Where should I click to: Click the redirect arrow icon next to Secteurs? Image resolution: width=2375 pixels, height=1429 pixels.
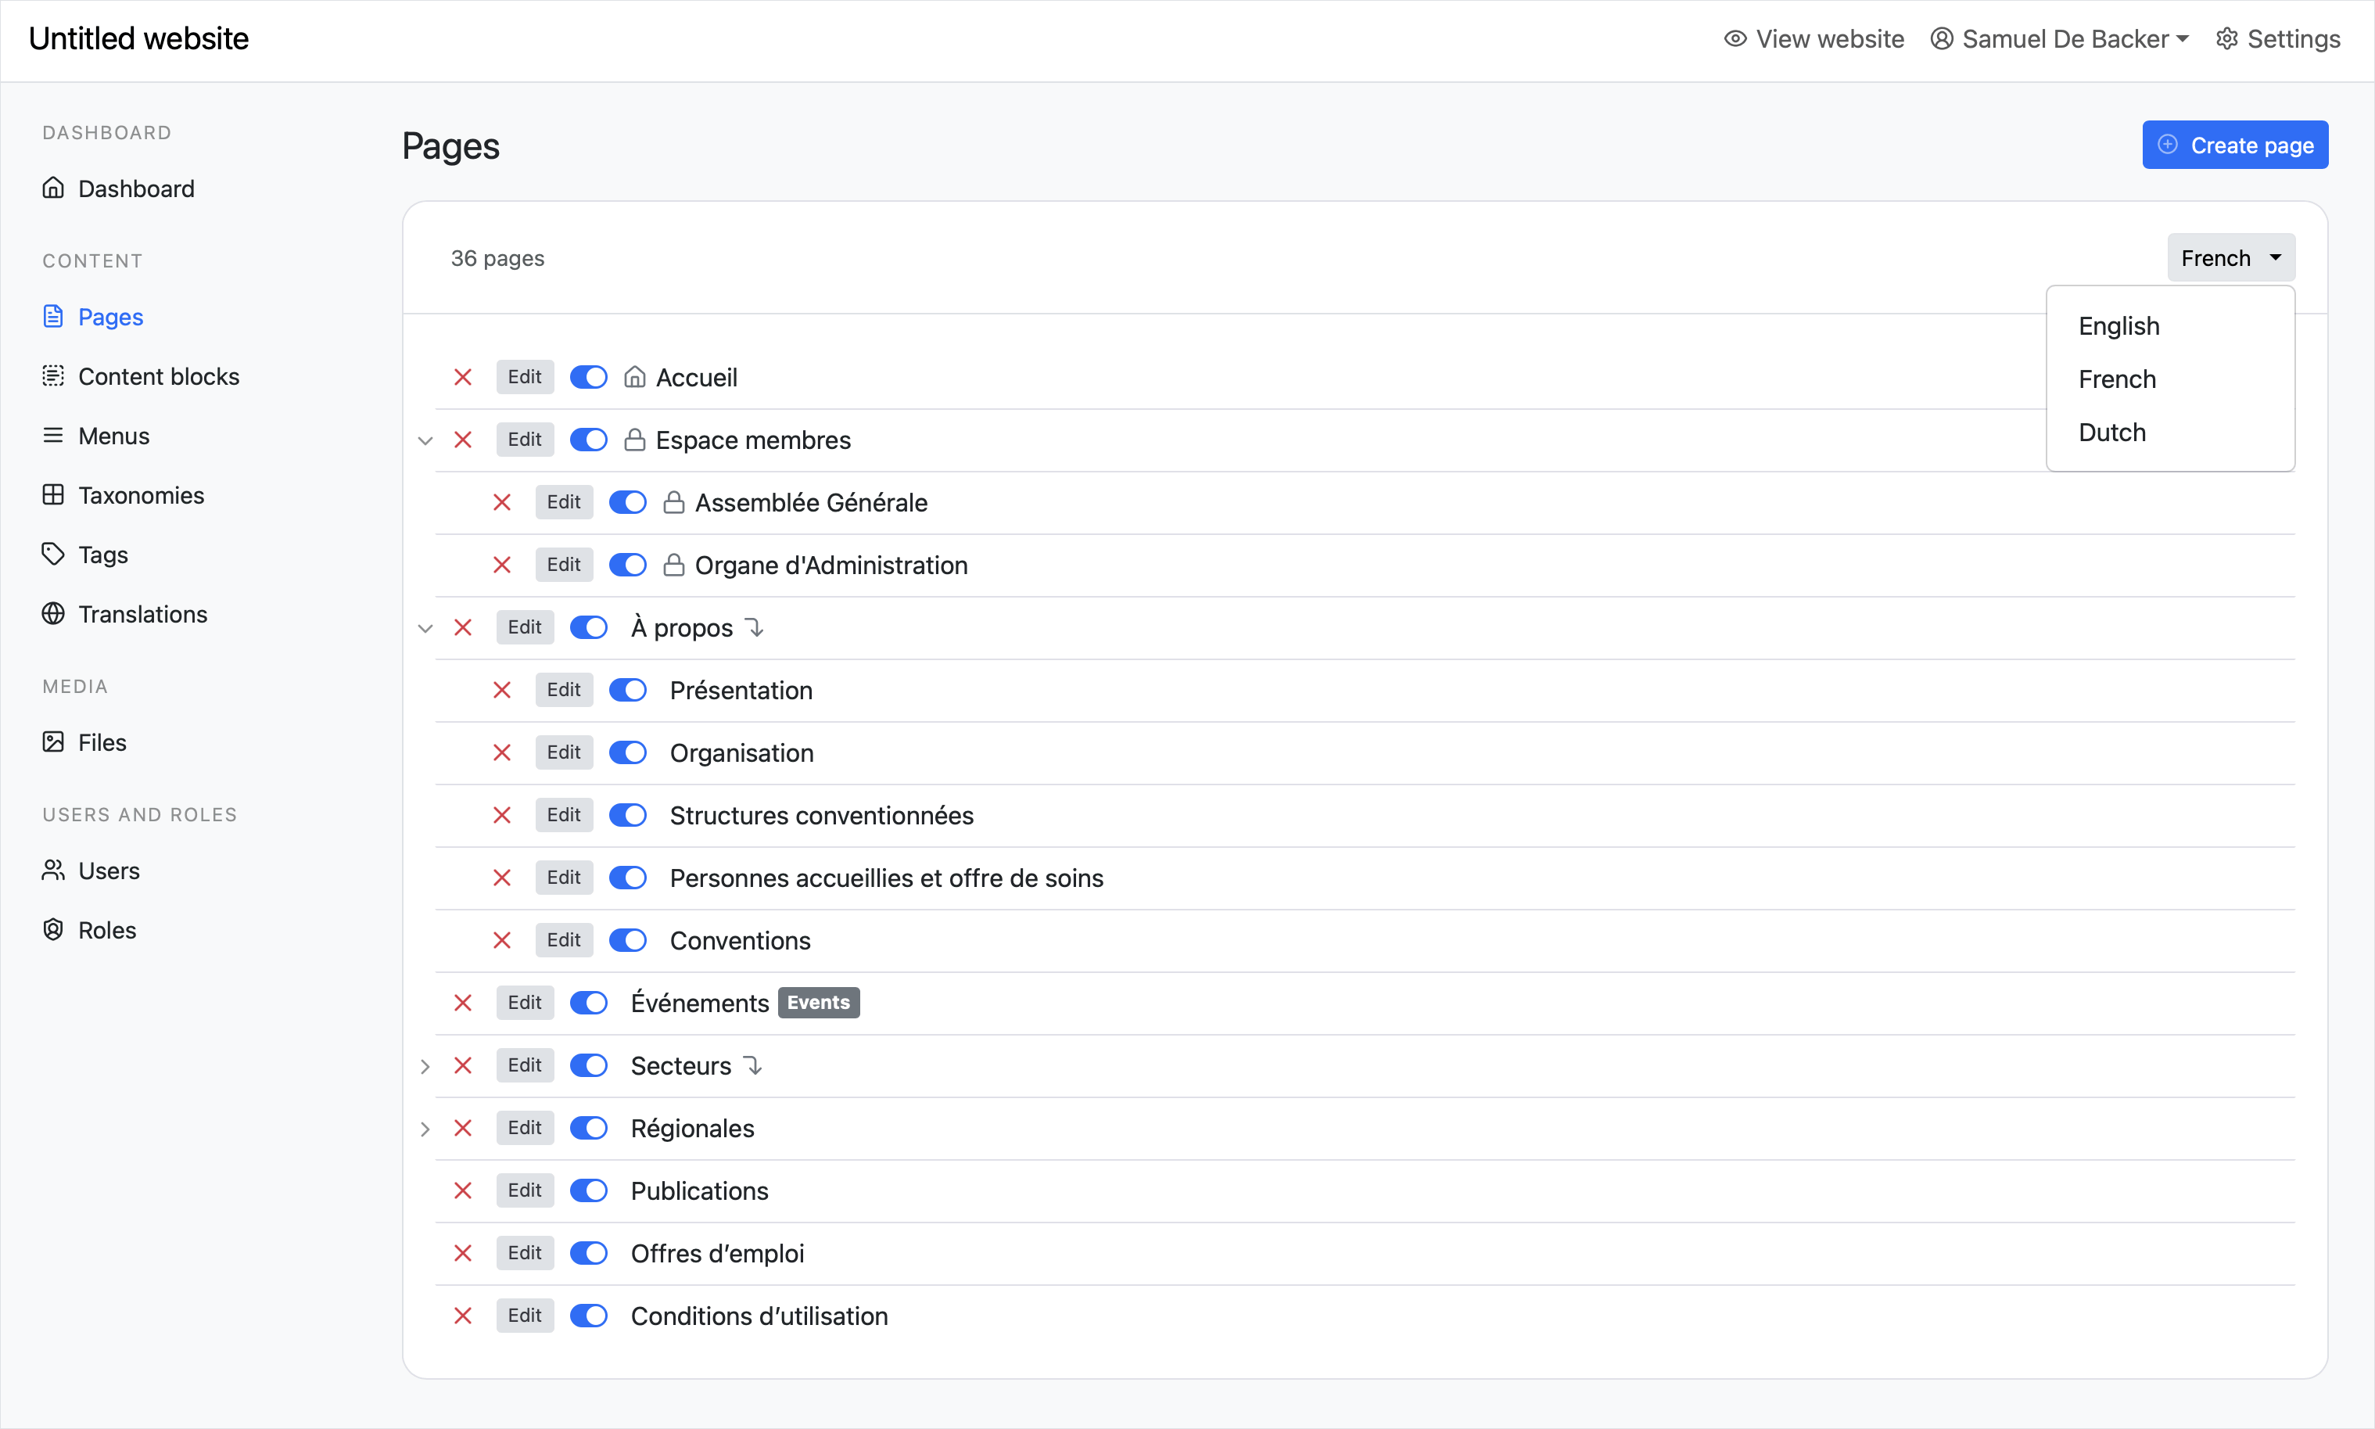(754, 1065)
